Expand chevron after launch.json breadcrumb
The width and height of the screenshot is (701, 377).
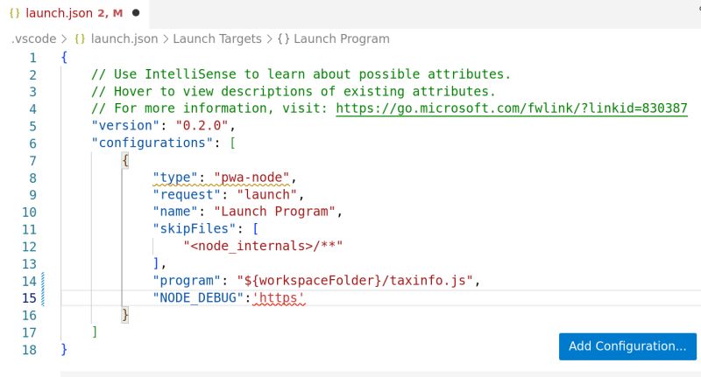166,39
